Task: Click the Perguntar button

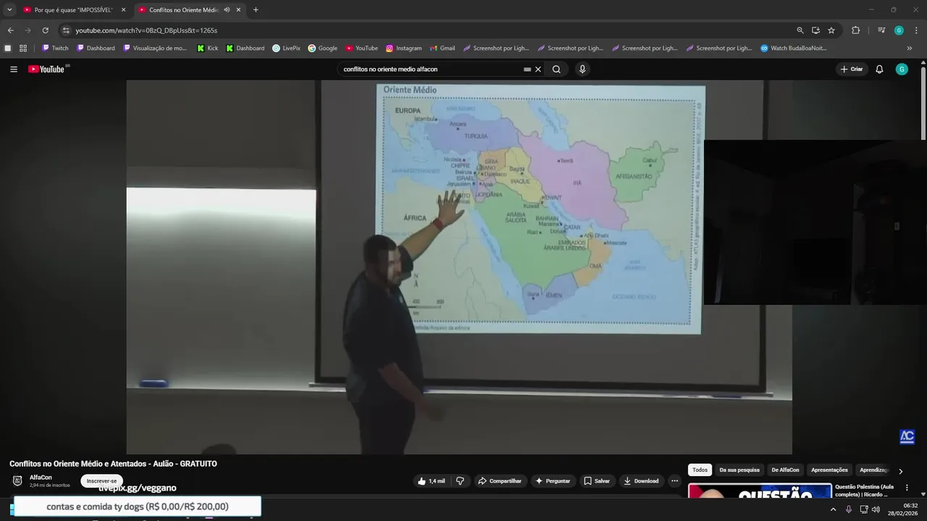Action: point(553,481)
